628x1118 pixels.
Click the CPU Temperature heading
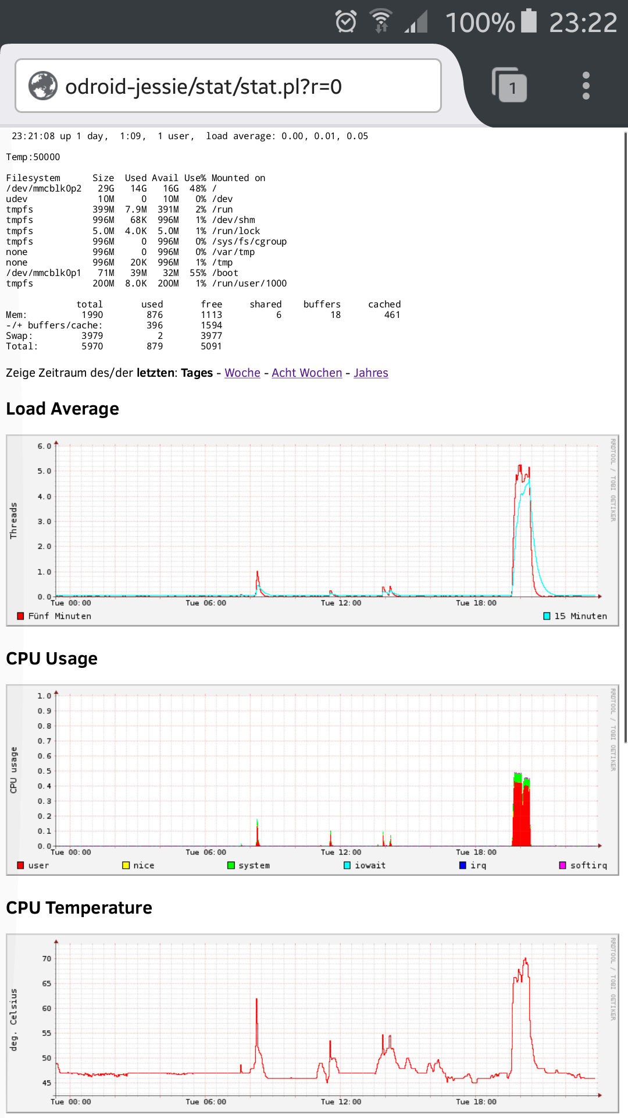point(79,908)
